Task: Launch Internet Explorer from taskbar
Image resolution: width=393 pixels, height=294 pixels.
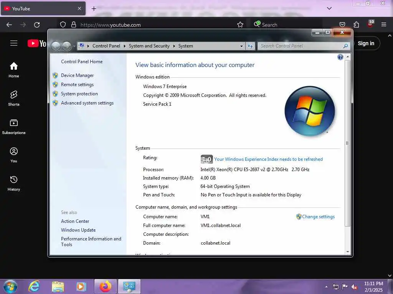Action: (34, 286)
